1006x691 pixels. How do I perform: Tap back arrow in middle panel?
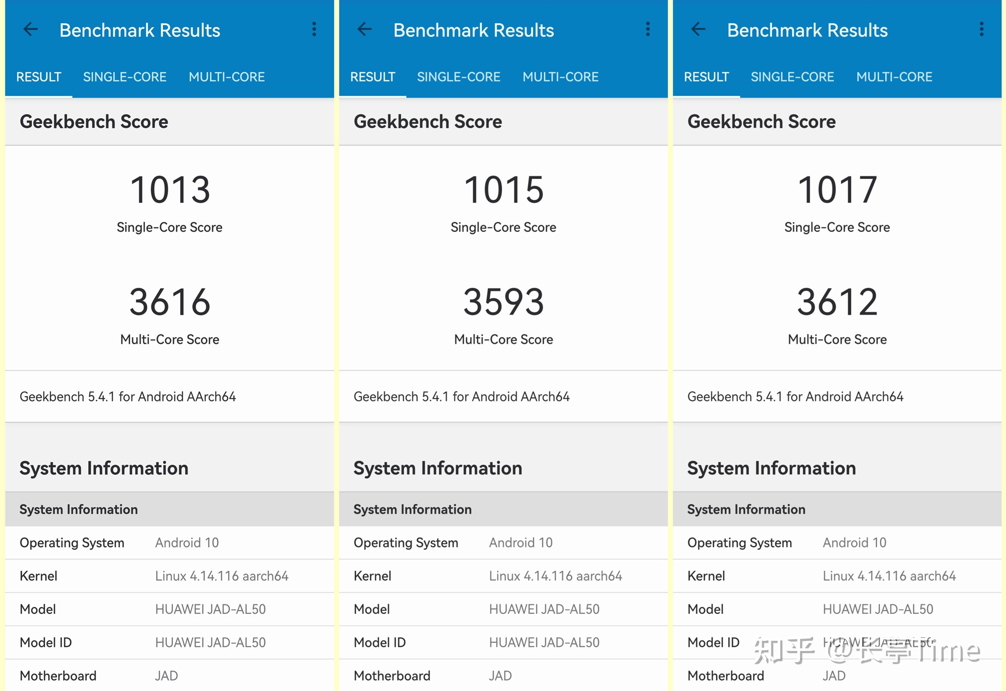364,29
